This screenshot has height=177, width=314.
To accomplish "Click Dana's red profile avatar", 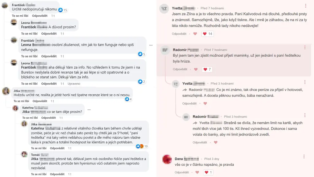I will (x=167, y=159).
